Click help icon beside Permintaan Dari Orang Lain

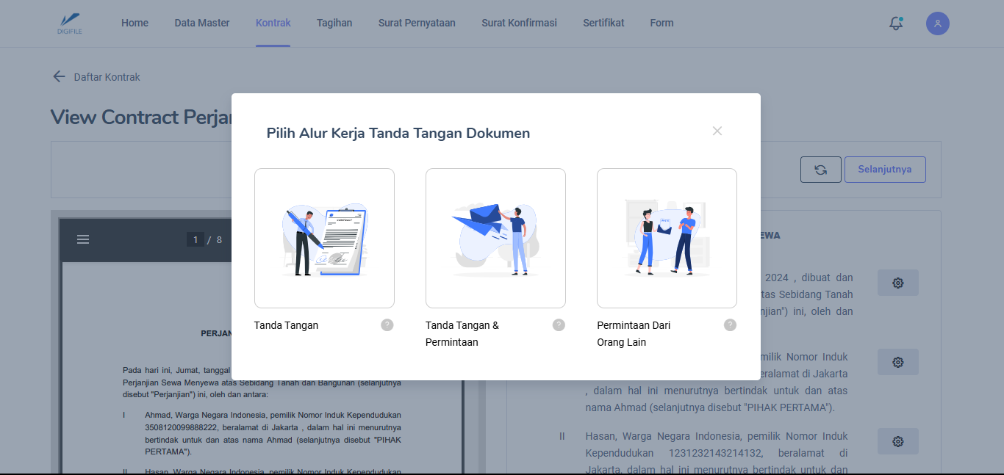(x=730, y=325)
